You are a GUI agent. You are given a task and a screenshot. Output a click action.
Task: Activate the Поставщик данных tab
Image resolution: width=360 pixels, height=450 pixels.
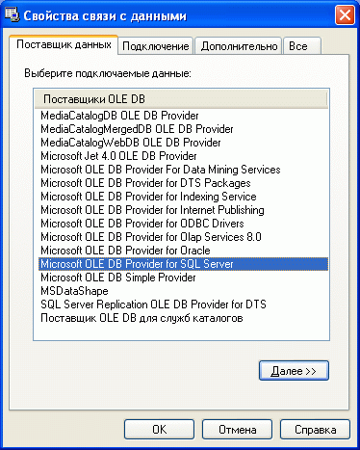click(64, 44)
